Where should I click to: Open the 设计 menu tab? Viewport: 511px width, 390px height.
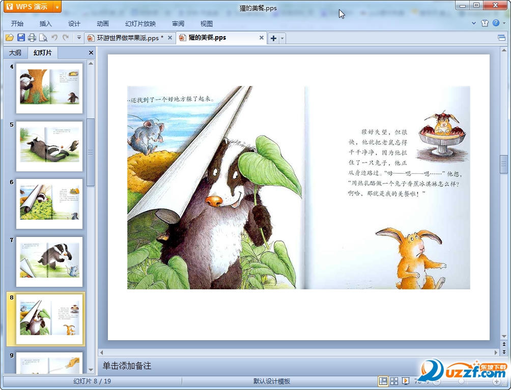click(x=74, y=23)
